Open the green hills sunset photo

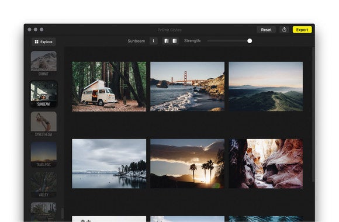(266, 86)
